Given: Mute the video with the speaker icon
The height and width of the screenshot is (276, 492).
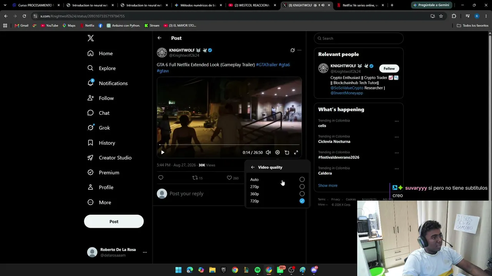Looking at the screenshot, I should 268,153.
